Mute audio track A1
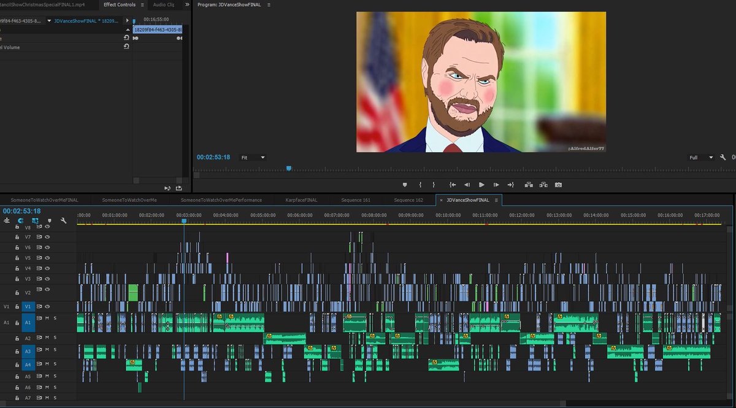736x408 pixels. [x=47, y=318]
